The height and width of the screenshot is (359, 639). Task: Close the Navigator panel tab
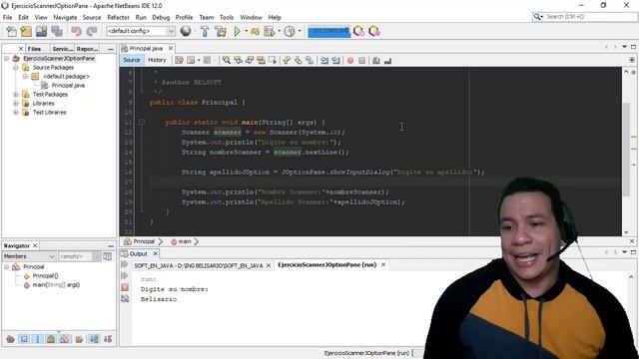pyautogui.click(x=35, y=245)
